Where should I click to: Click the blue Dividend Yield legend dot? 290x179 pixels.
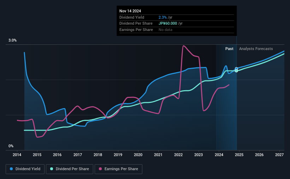click(11, 169)
